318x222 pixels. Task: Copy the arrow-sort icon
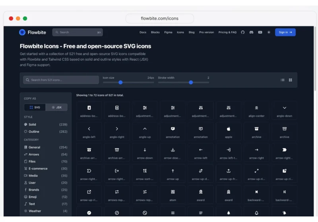pyautogui.click(x=145, y=174)
